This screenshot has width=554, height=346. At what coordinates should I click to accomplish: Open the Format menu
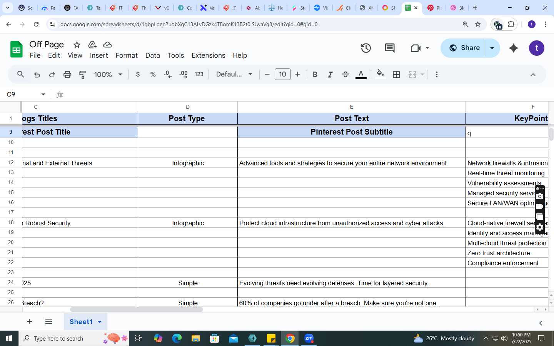(127, 55)
